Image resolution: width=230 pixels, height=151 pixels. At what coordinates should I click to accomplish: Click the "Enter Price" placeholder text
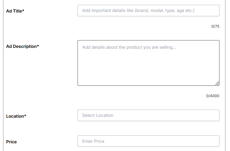click(93, 141)
